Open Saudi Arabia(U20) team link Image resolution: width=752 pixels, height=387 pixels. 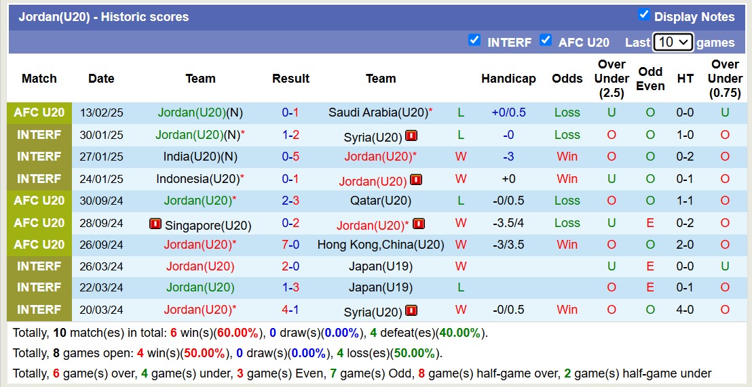click(x=377, y=113)
